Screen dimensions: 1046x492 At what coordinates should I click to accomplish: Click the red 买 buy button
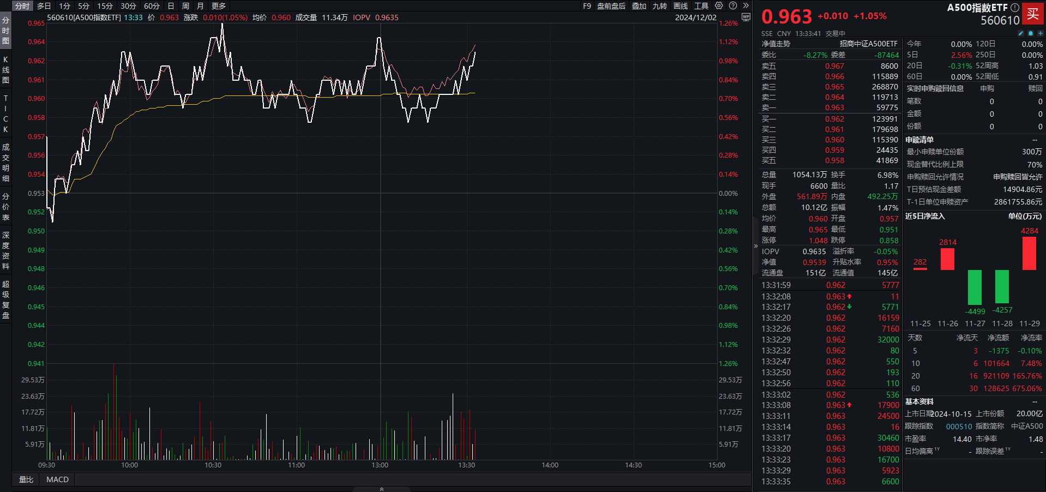1033,14
